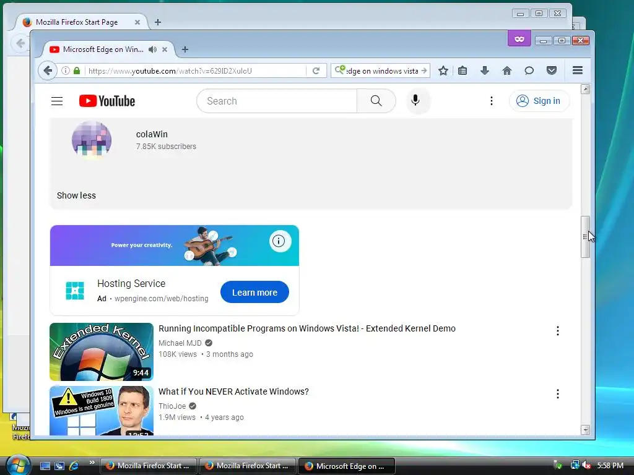Open the Pocket icon in toolbar

tap(552, 71)
